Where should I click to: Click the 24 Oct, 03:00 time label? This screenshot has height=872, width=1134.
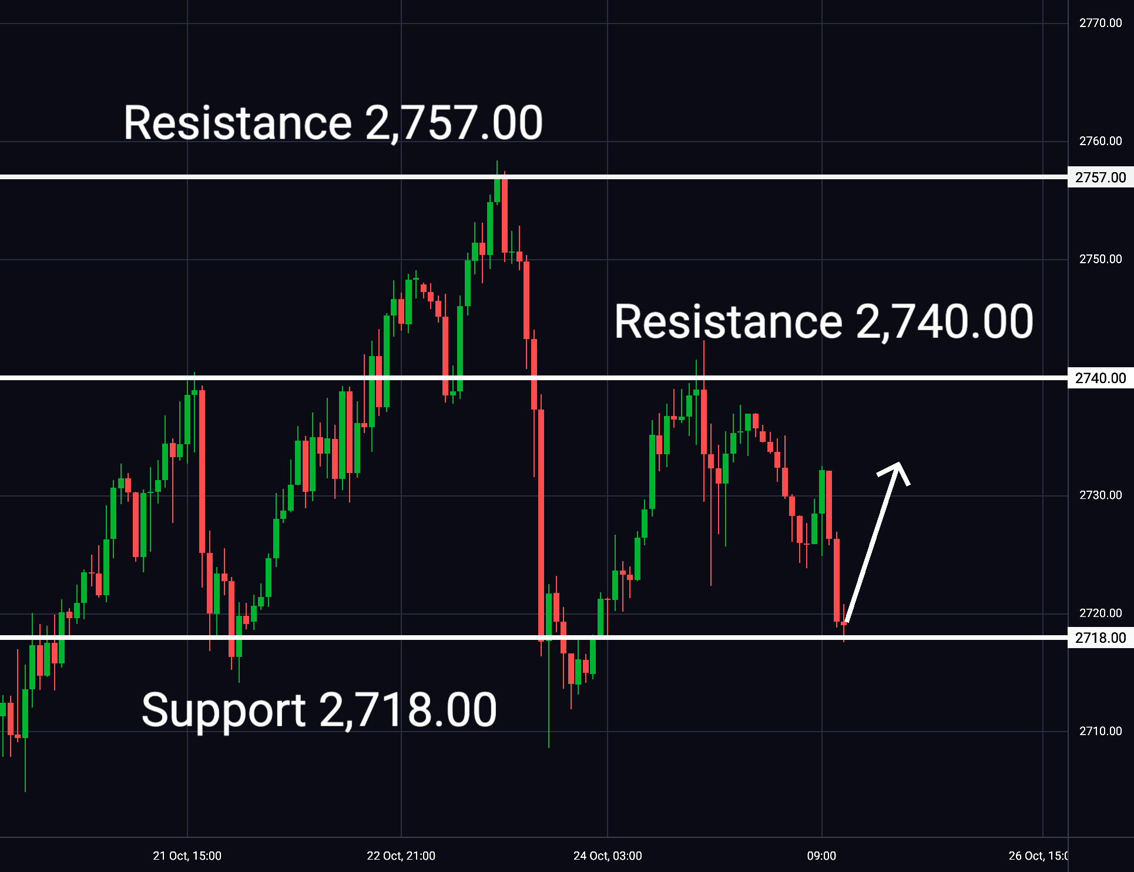[x=608, y=856]
